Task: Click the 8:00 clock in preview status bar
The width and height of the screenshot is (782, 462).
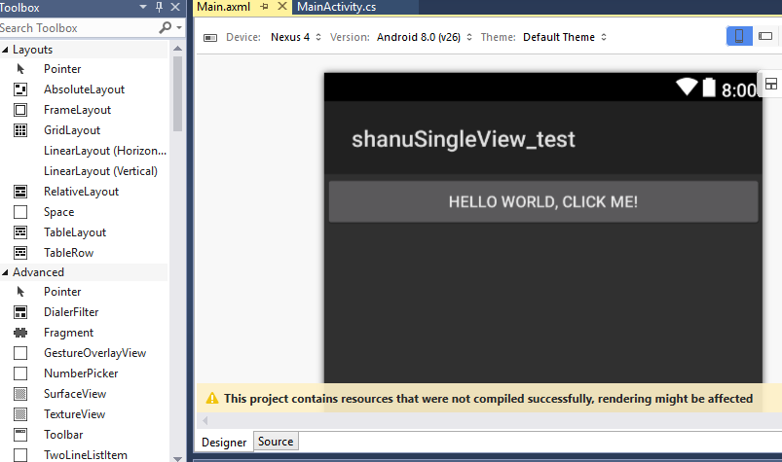Action: (x=739, y=90)
